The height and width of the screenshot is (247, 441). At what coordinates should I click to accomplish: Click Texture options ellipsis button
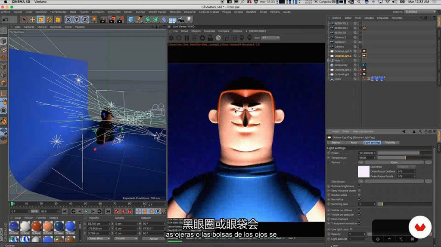pos(429,162)
